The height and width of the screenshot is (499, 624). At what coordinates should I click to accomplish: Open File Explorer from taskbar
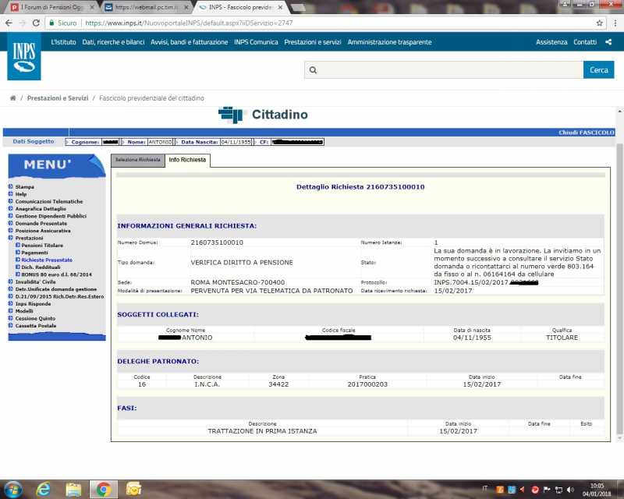[x=73, y=489]
